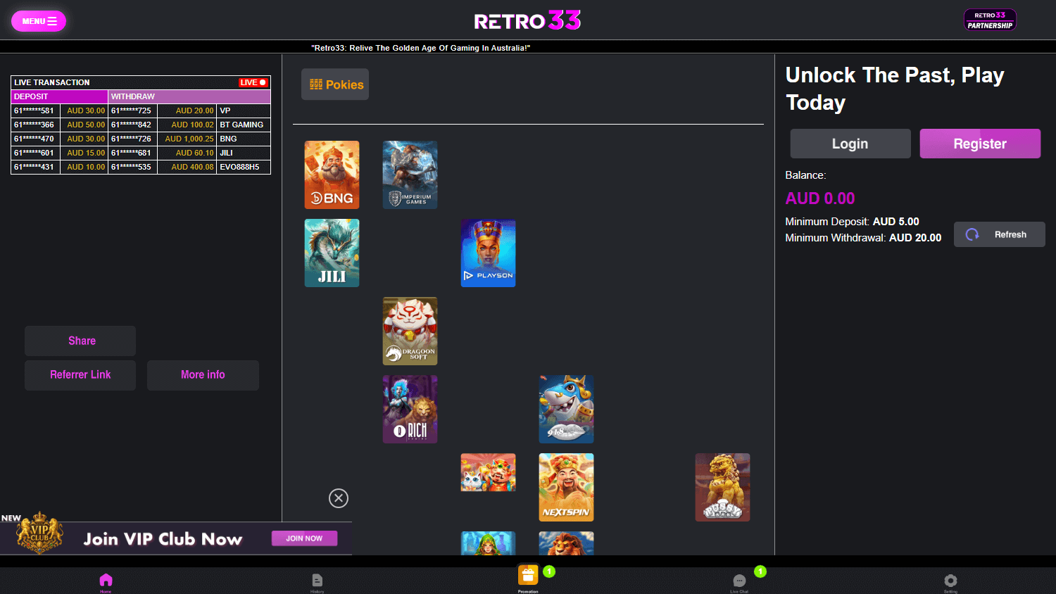1056x594 pixels.
Task: Click the LIVE indicator on the transaction table
Action: click(x=253, y=82)
